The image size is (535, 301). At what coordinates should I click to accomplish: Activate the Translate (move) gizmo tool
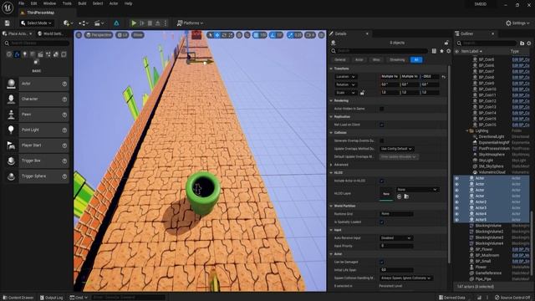point(217,35)
